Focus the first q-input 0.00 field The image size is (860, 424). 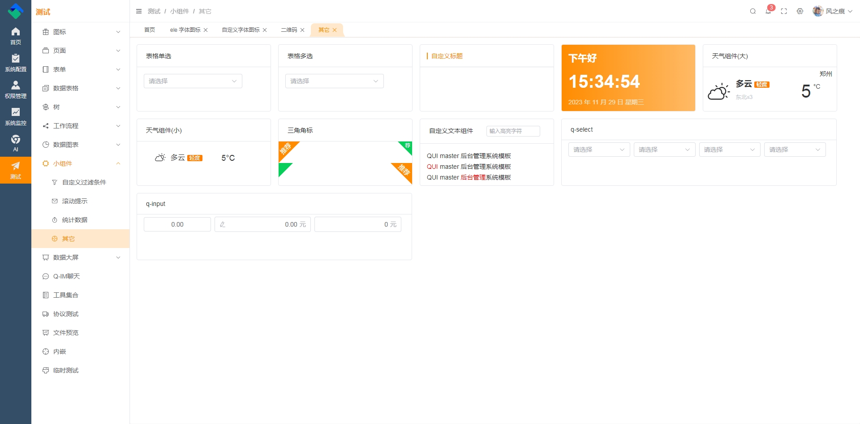point(177,224)
